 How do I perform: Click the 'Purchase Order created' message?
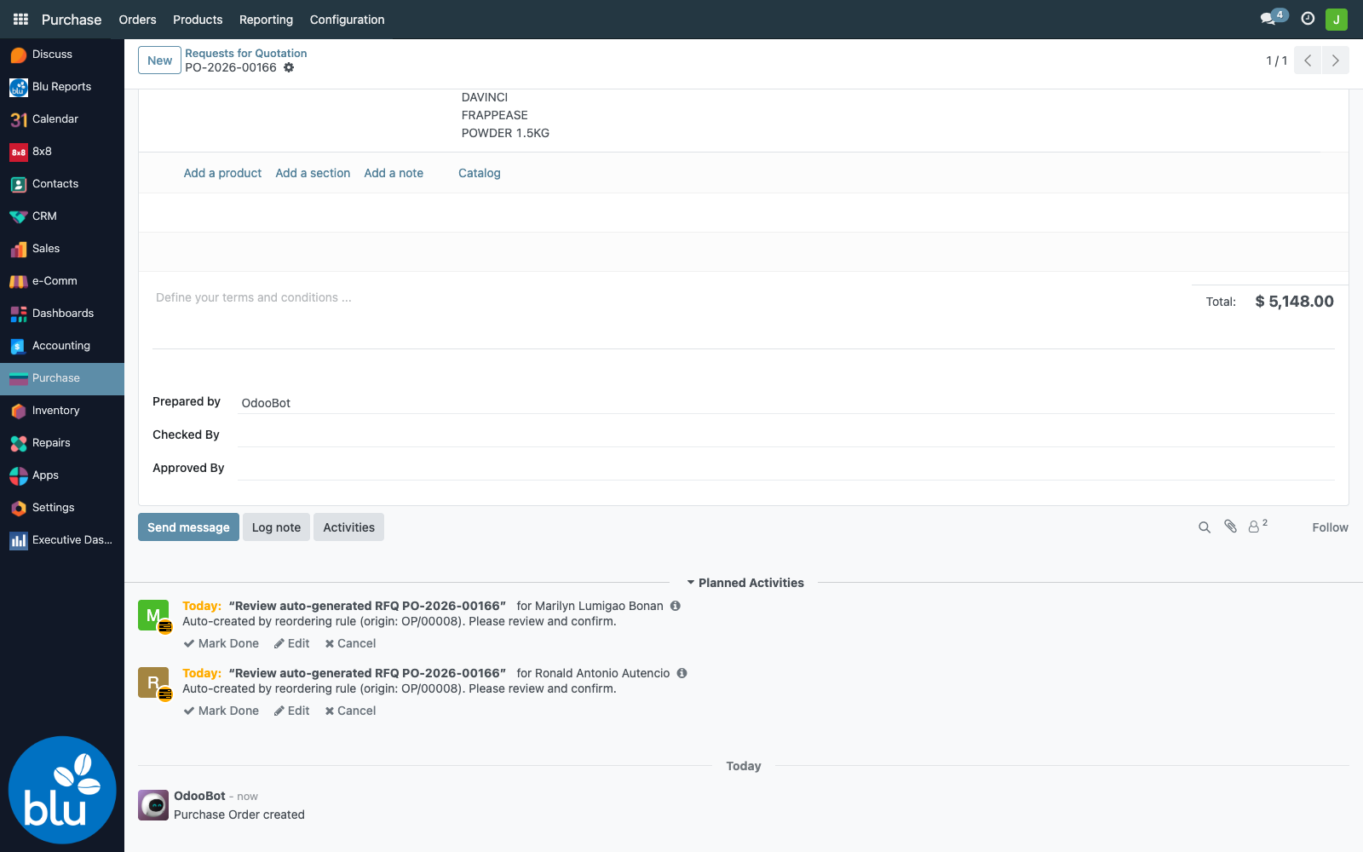[x=239, y=815]
